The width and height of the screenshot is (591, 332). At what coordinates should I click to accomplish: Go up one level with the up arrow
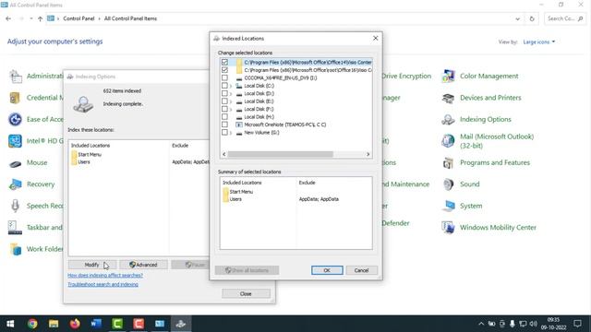pos(40,18)
